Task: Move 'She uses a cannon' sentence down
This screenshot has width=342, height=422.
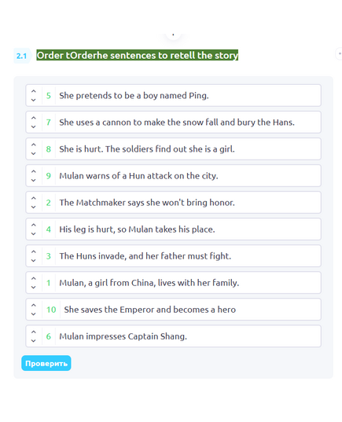Action: click(33, 127)
